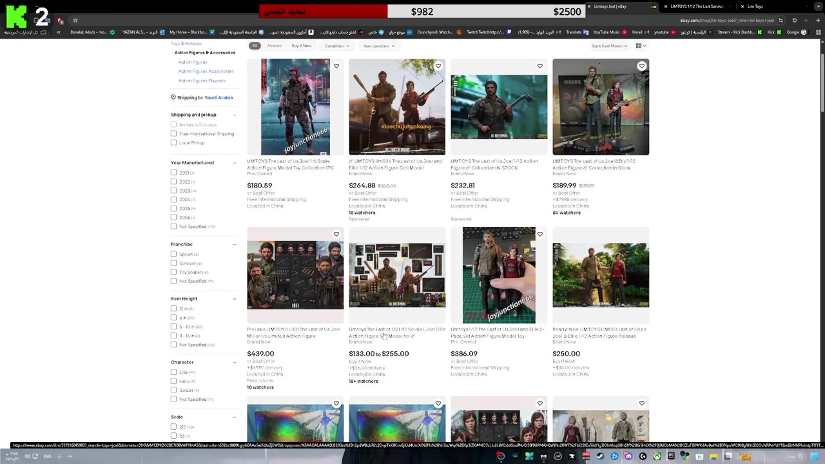825x464 pixels.
Task: Watchlist heart on the Ellie heads listing
Action: pos(539,403)
